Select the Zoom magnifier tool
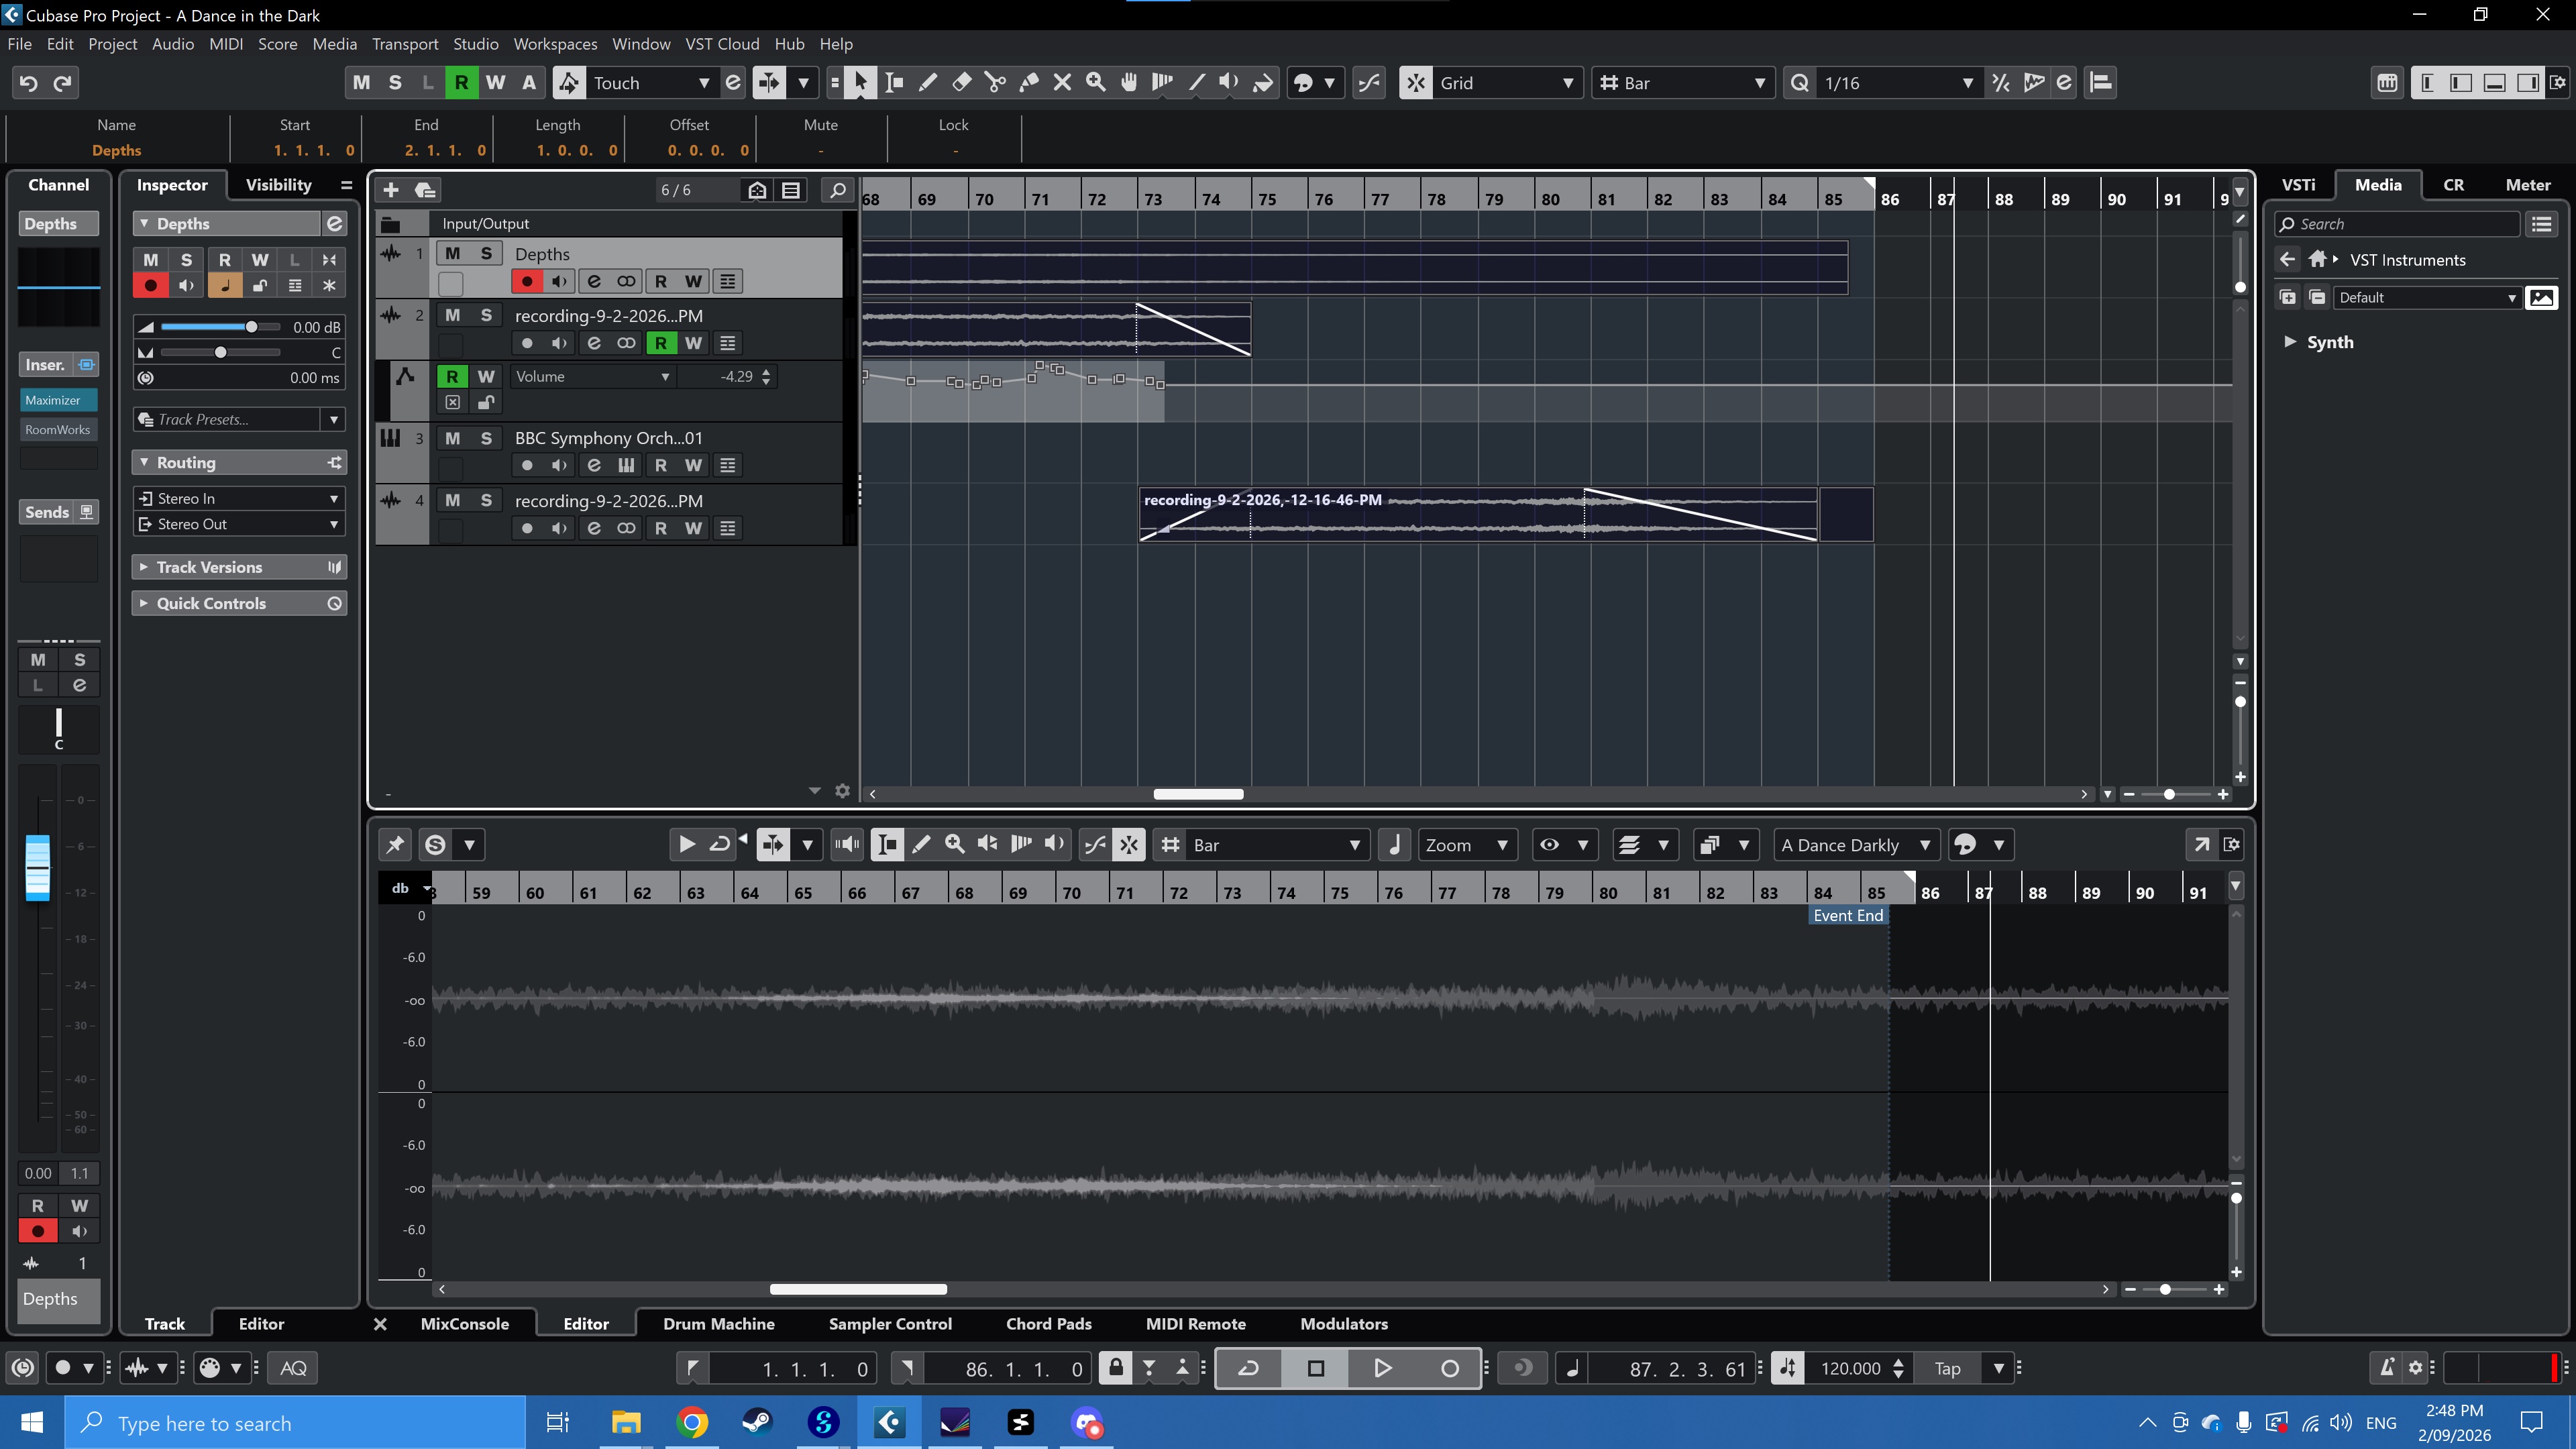Image resolution: width=2576 pixels, height=1449 pixels. pos(1096,83)
